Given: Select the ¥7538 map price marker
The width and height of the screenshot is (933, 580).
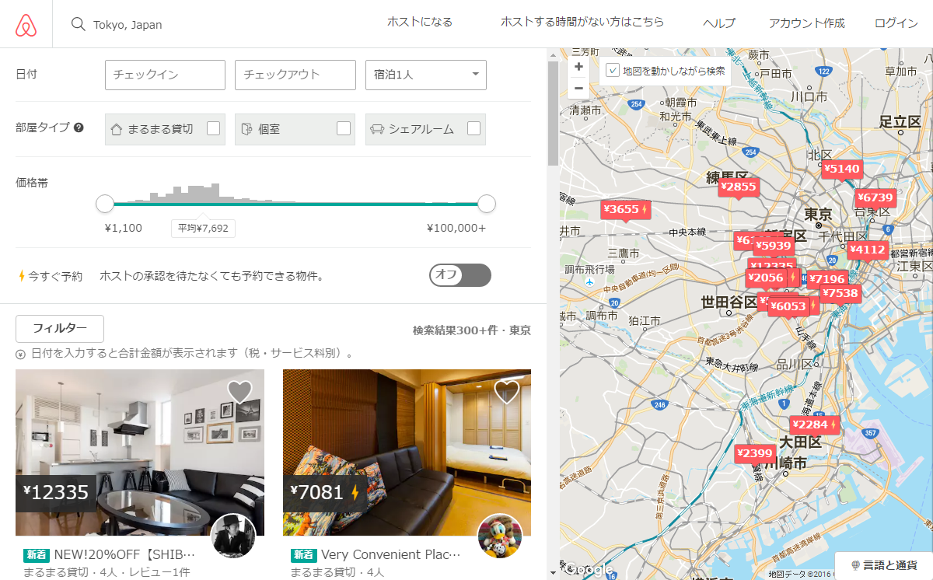Looking at the screenshot, I should (840, 293).
